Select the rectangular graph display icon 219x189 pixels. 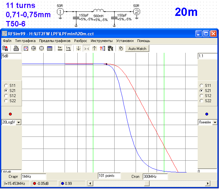(x=26, y=48)
